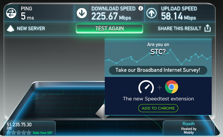
Task: Rate ISP with third star
Action: pyautogui.click(x=19, y=133)
